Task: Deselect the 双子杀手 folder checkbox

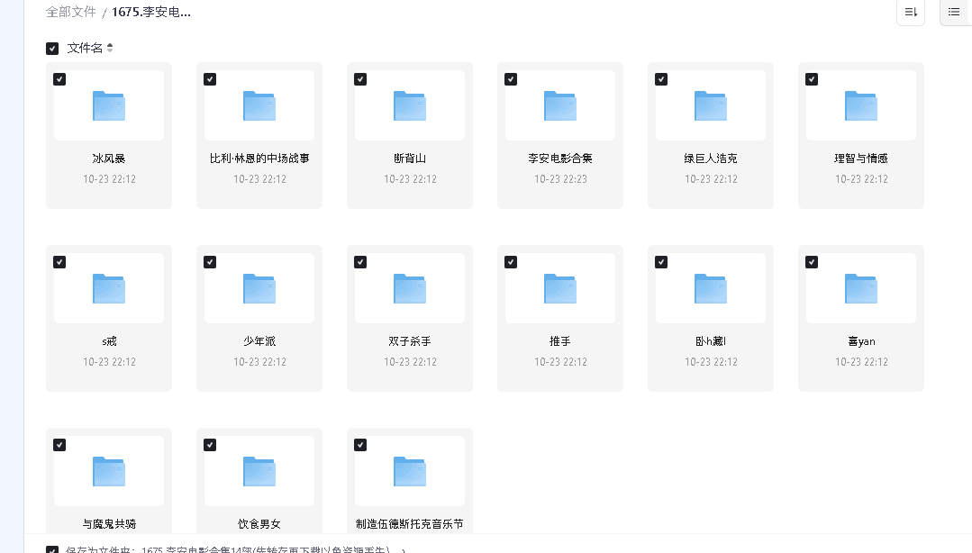Action: coord(360,262)
